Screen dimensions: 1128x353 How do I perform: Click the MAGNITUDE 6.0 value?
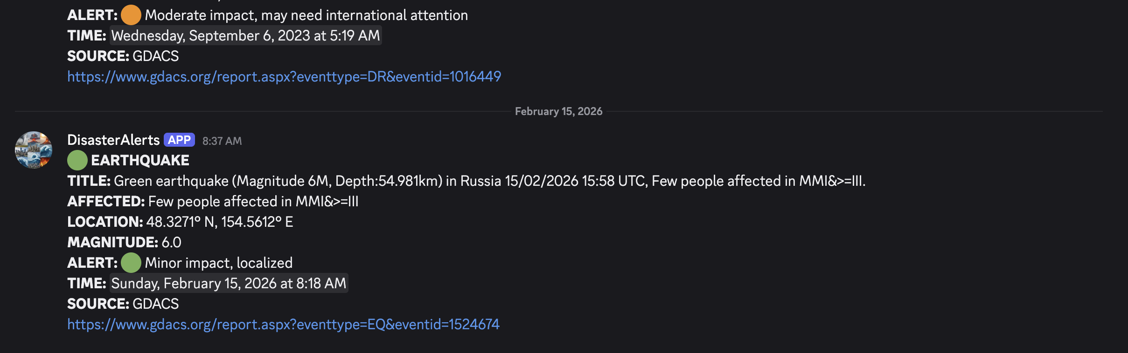(x=170, y=242)
